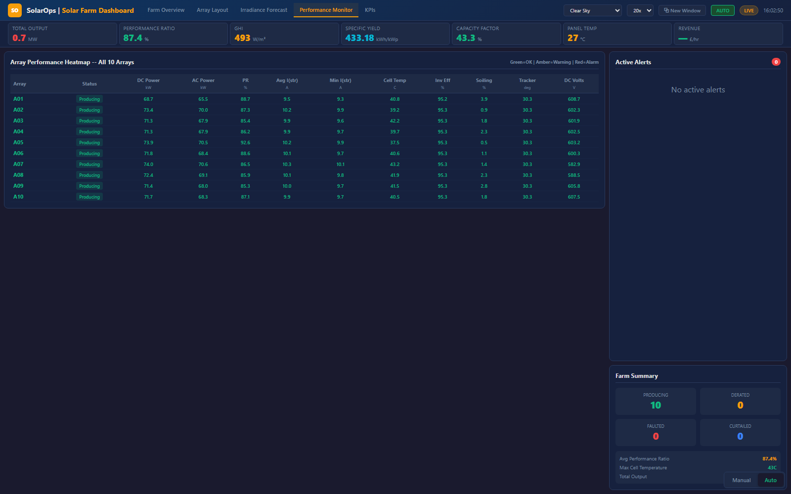
Task: Switch to the Irradiance Forecast tab
Action: pos(264,10)
